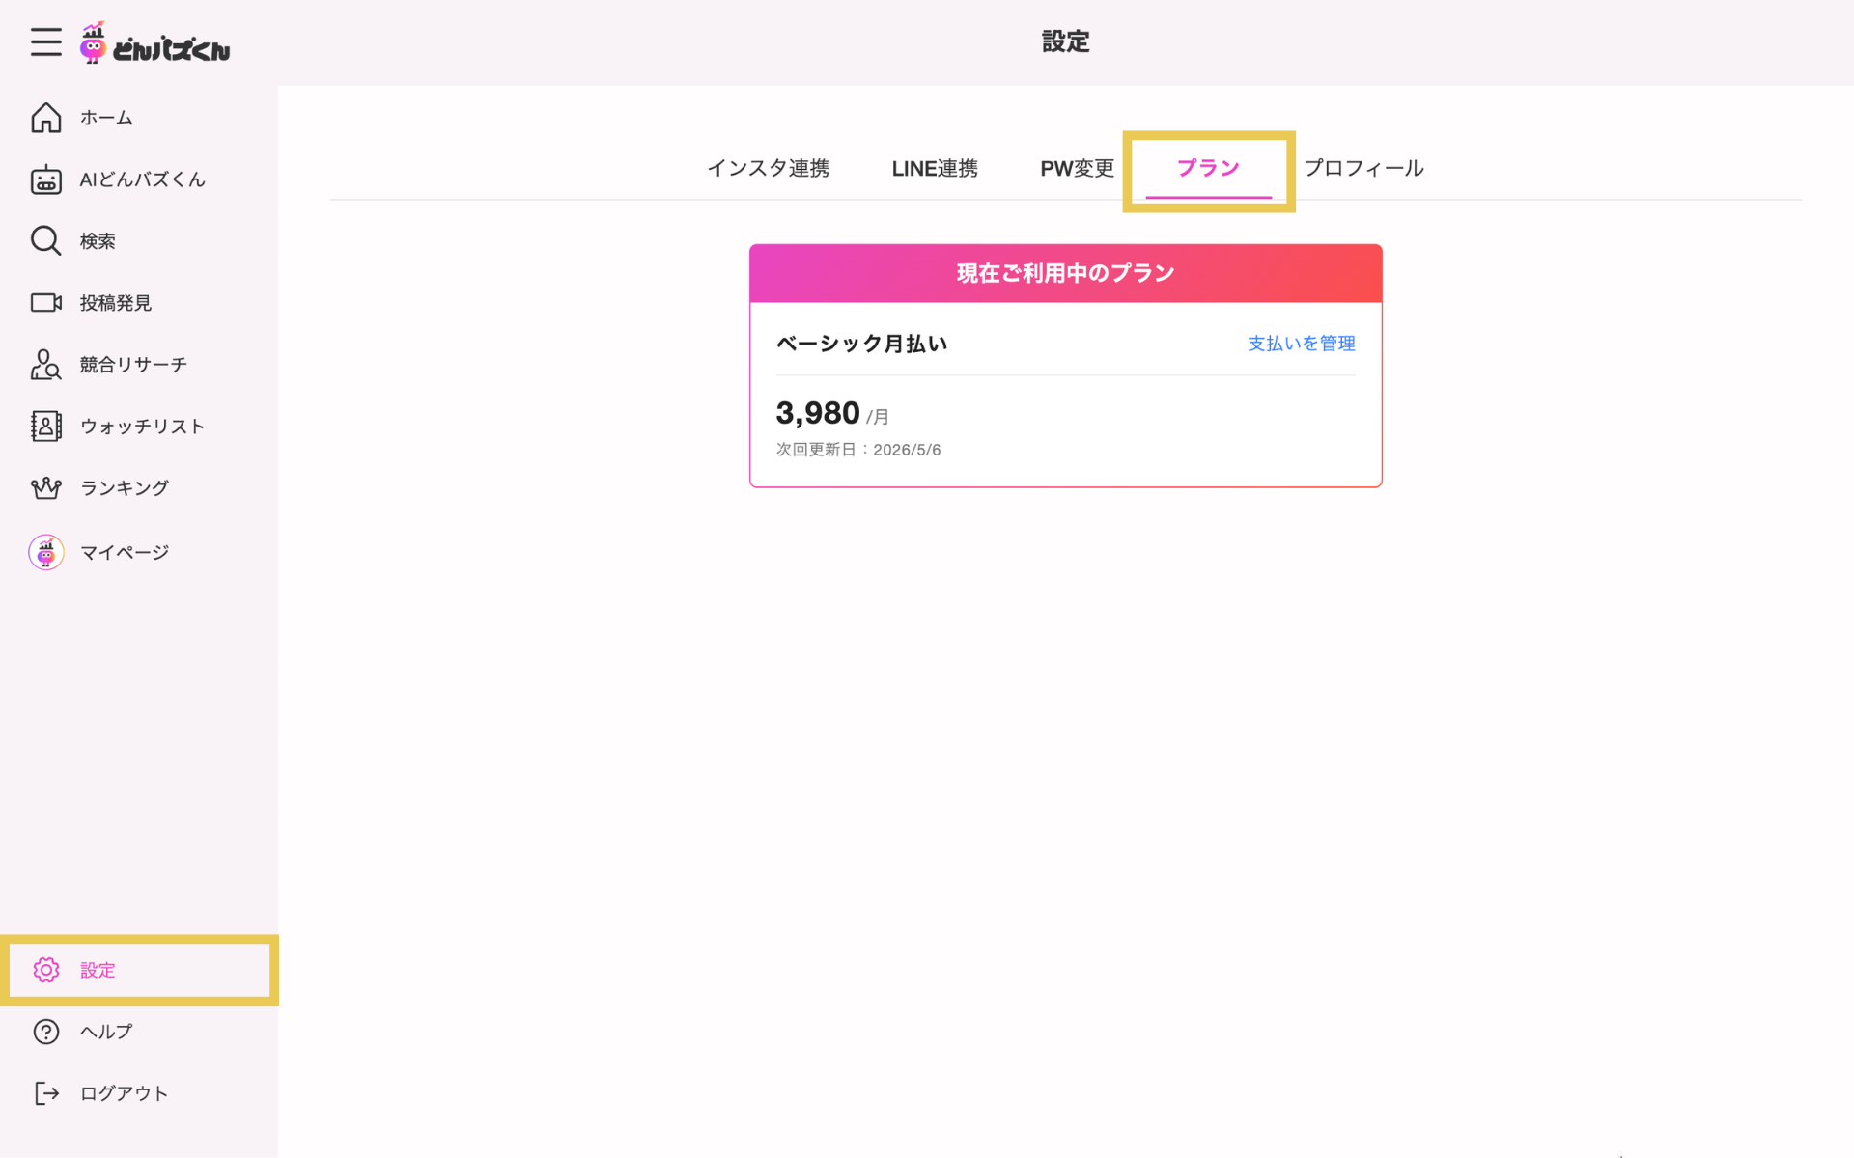Open the ウォッチリスト contact book icon
The width and height of the screenshot is (1854, 1158).
coord(46,427)
